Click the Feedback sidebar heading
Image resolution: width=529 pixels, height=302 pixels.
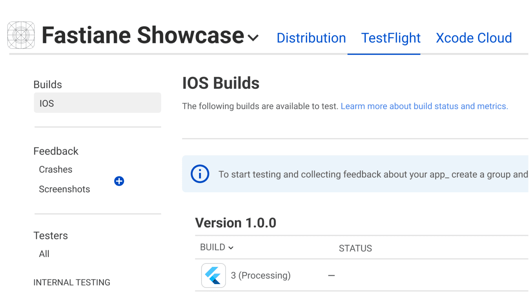point(56,151)
